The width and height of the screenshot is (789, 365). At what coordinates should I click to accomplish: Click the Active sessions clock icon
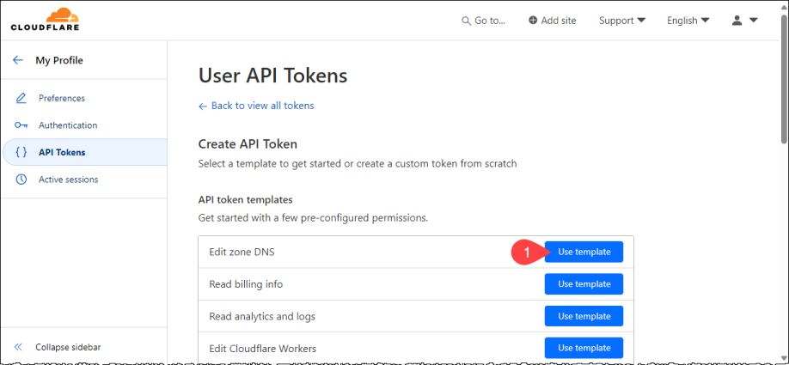[x=21, y=179]
